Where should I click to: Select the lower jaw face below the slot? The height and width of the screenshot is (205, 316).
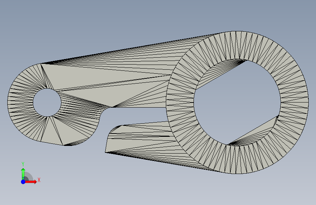(141, 141)
